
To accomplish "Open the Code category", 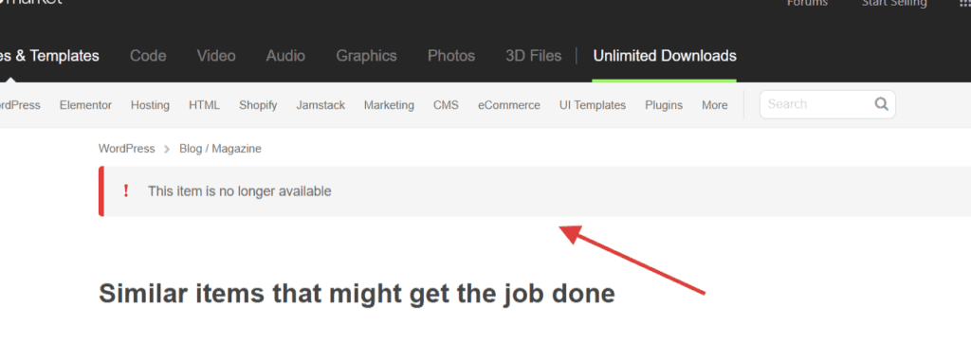I will click(x=148, y=56).
